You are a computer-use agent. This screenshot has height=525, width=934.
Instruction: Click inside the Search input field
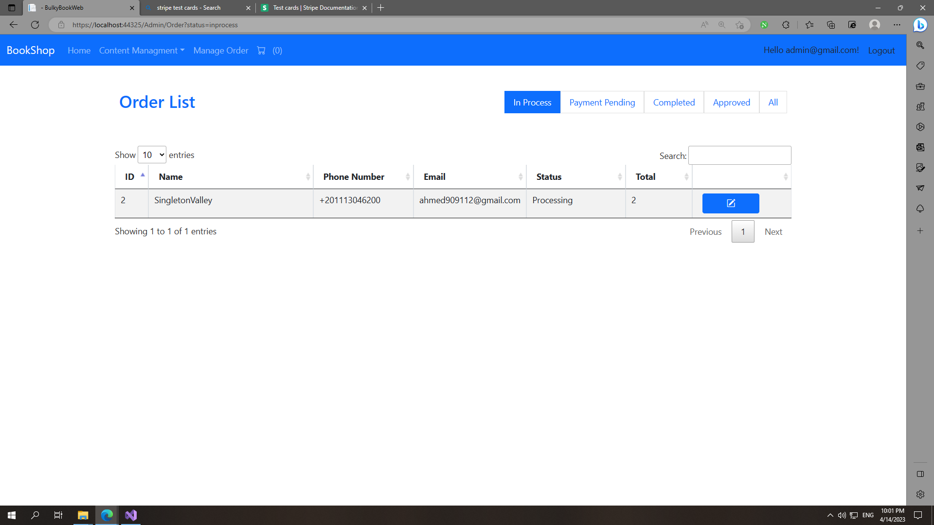(x=739, y=155)
